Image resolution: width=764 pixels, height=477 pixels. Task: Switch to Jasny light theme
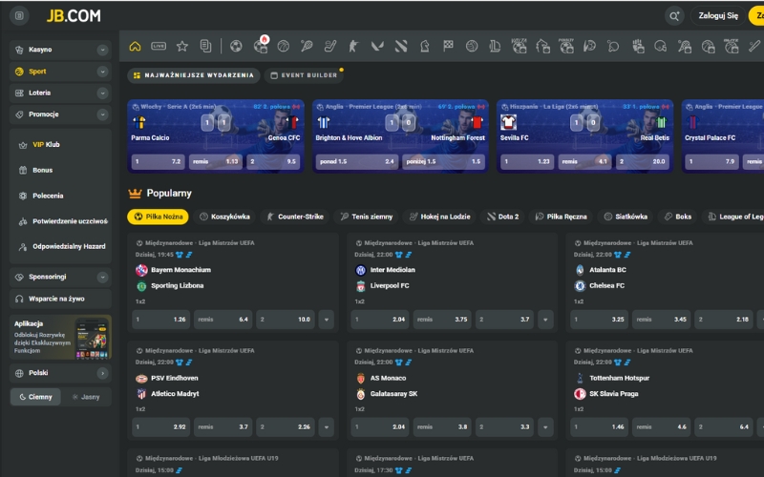(86, 397)
